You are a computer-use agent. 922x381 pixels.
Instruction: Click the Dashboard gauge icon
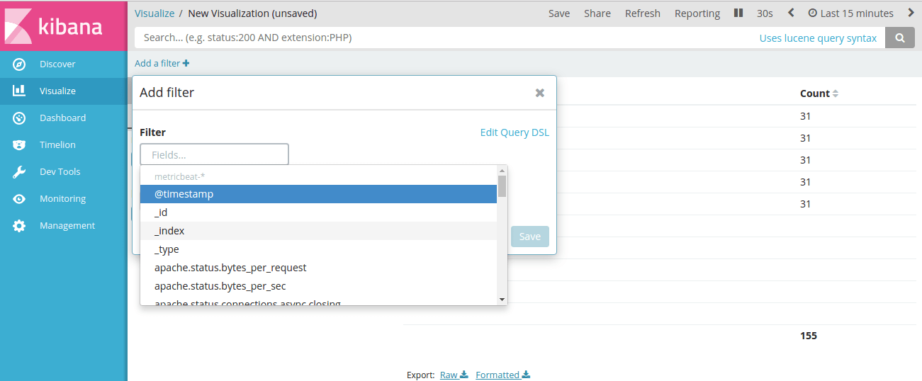[19, 118]
